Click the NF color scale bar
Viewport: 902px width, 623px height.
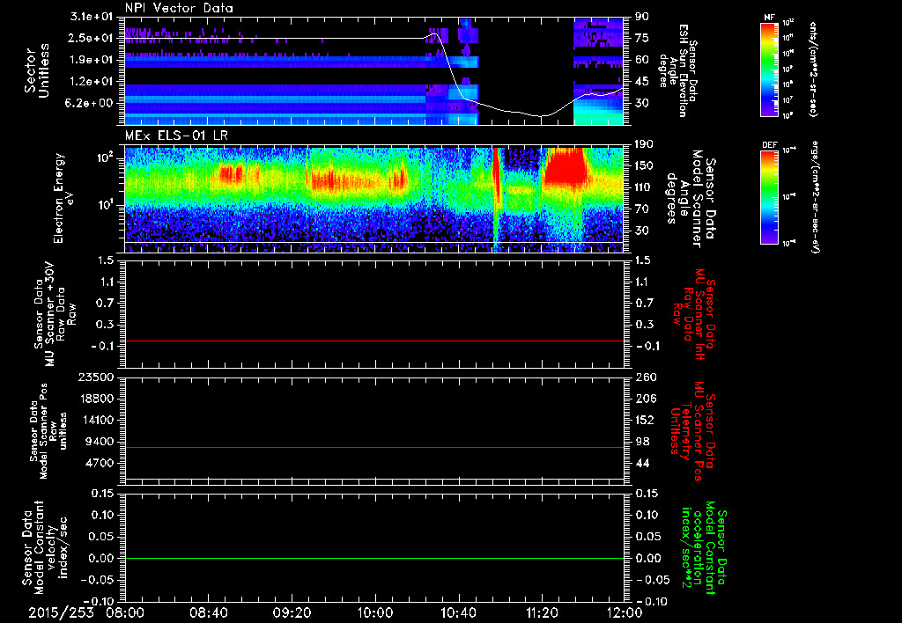click(770, 70)
